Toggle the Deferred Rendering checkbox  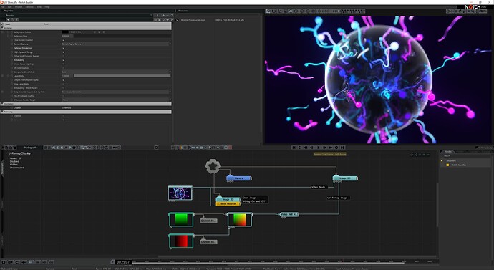pos(63,48)
